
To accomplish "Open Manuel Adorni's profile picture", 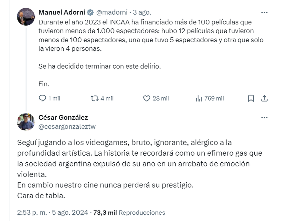I will tap(26, 17).
